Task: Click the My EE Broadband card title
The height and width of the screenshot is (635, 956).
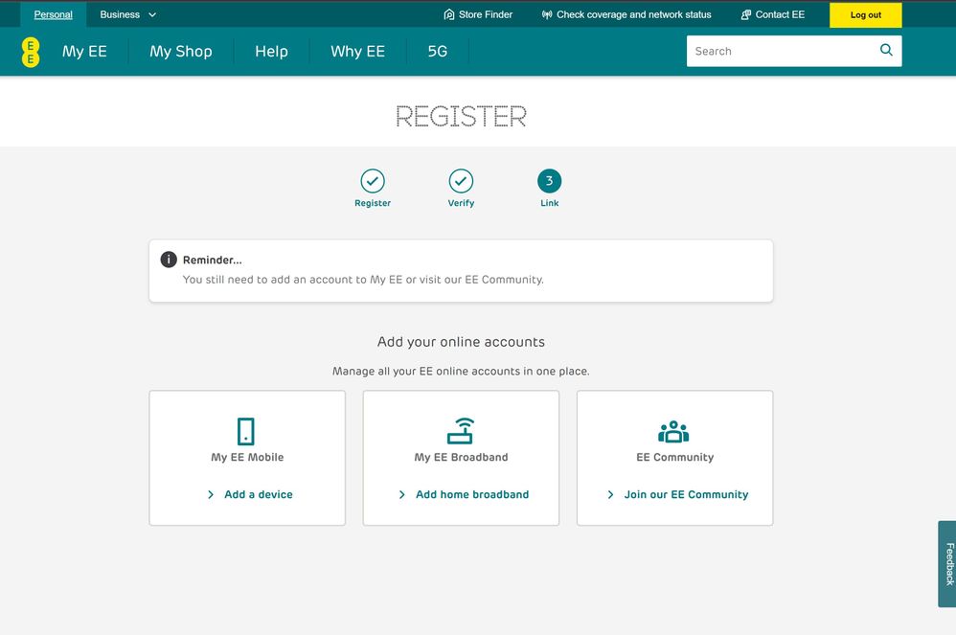Action: click(461, 457)
